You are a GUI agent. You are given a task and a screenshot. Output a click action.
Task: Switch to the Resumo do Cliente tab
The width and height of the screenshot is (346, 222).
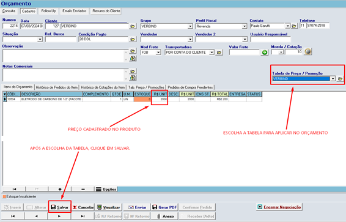[106, 11]
